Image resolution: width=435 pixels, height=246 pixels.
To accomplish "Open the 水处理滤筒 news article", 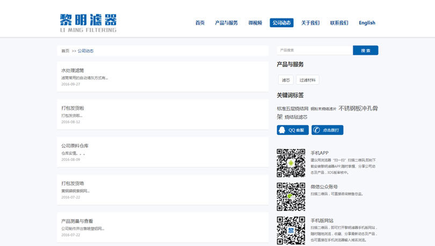I will 73,70.
